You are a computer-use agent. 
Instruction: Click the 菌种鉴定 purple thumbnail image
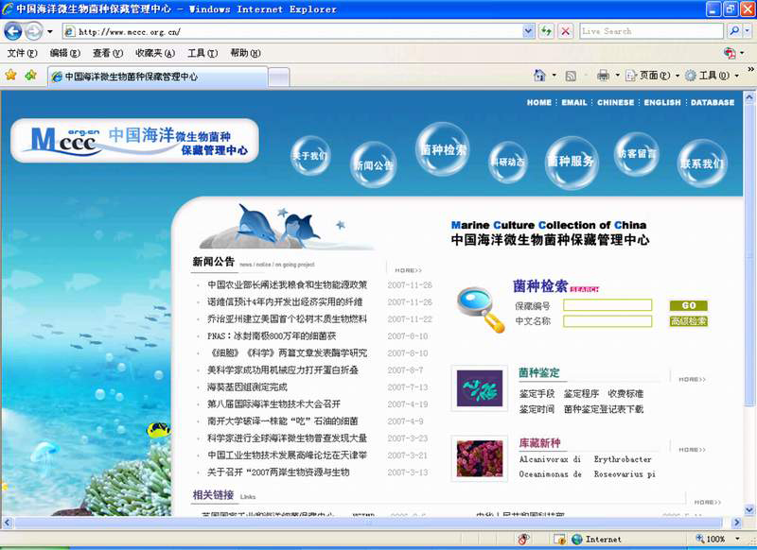click(x=480, y=388)
